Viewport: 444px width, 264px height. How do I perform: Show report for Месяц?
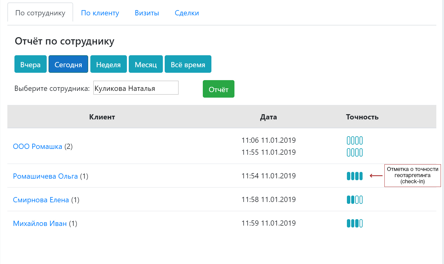(146, 64)
